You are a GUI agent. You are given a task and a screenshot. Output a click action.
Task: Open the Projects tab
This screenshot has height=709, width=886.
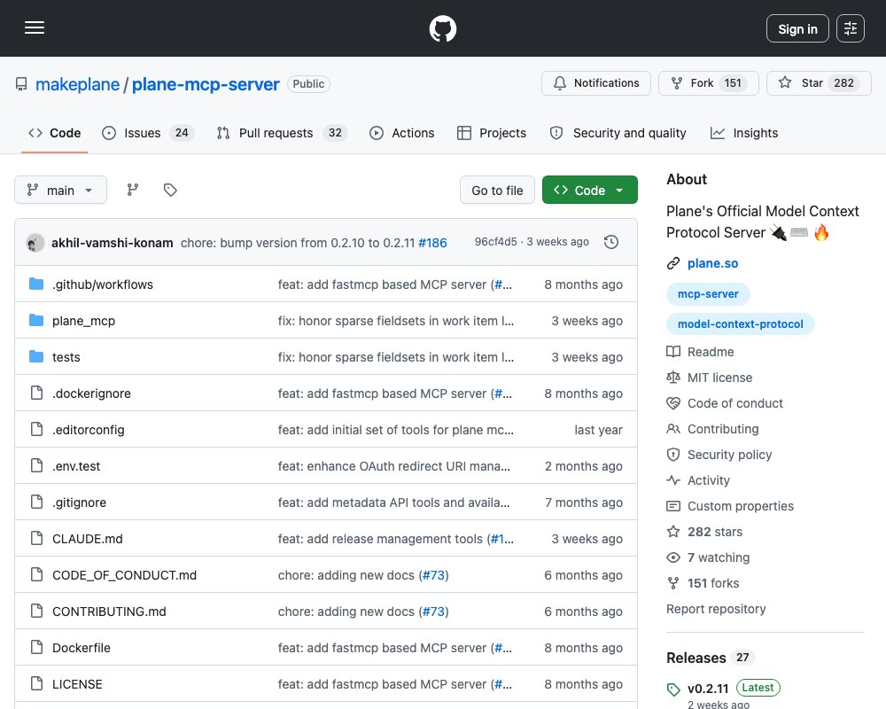point(492,133)
